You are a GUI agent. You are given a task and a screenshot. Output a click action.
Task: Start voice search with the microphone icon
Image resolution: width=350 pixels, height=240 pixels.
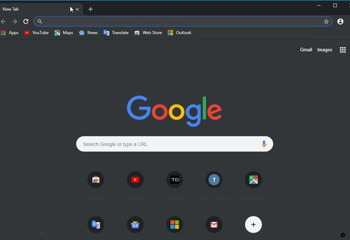click(264, 144)
